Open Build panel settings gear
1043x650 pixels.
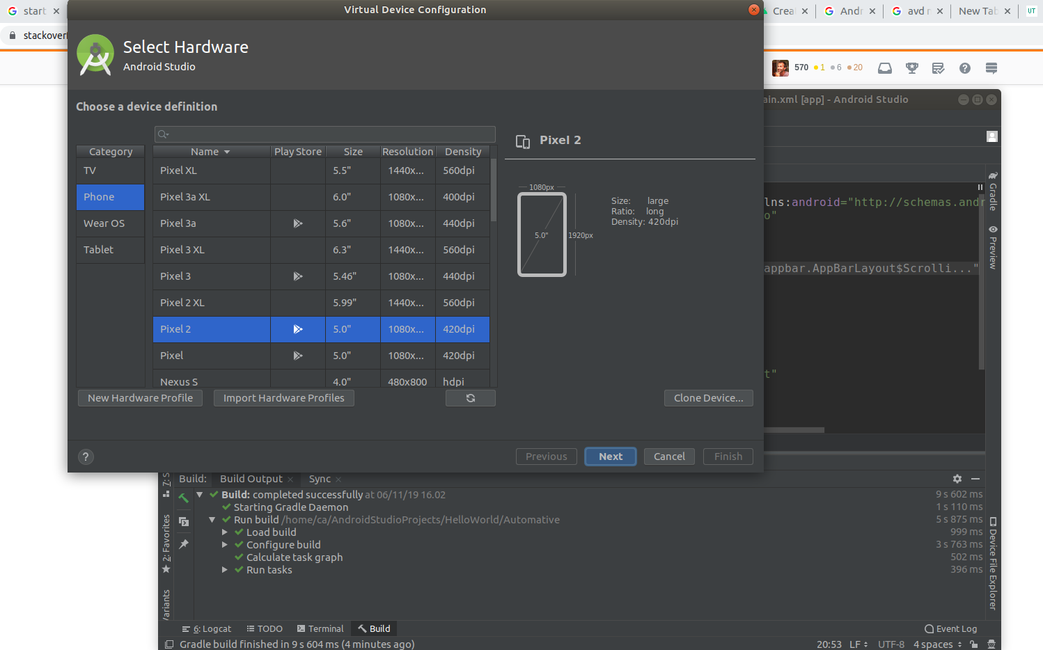coord(957,479)
